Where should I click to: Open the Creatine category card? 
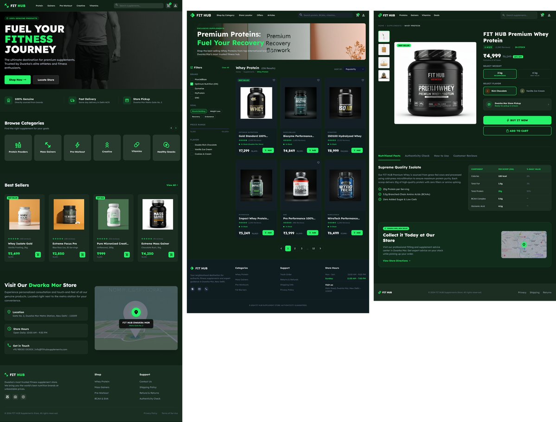[107, 147]
